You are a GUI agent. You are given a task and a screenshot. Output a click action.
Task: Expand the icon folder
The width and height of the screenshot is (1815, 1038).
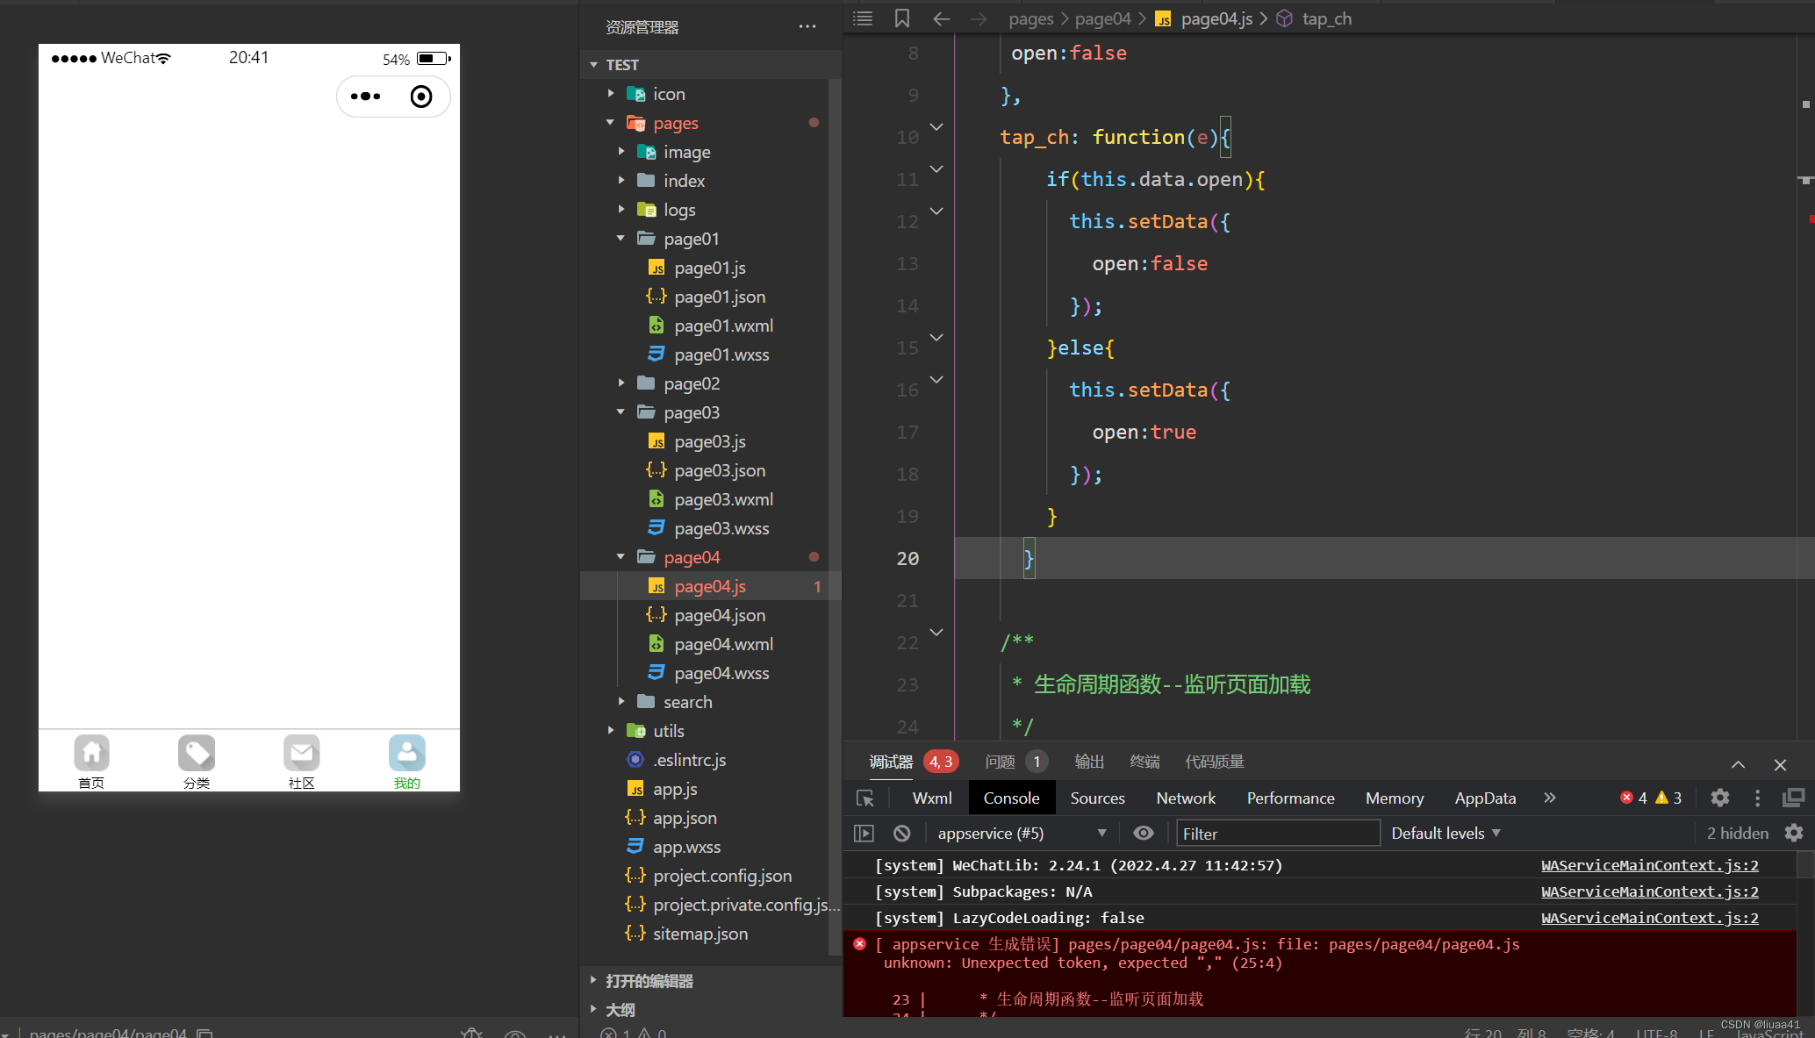611,94
